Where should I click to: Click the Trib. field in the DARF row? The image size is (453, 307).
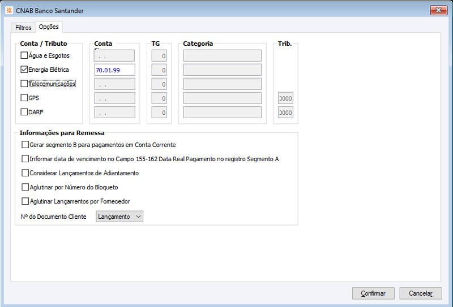pyautogui.click(x=285, y=113)
